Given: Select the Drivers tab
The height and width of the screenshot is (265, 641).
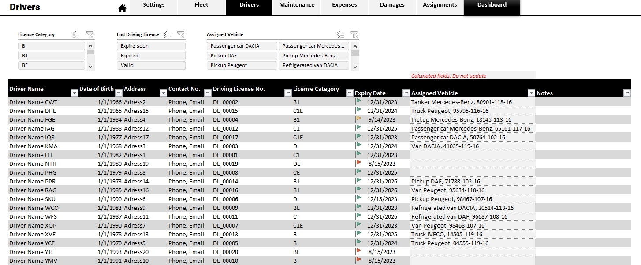Looking at the screenshot, I should [x=249, y=7].
